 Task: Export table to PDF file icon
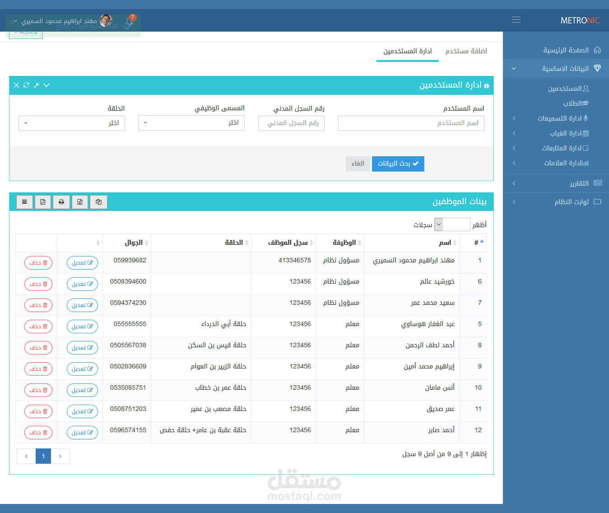click(x=43, y=202)
